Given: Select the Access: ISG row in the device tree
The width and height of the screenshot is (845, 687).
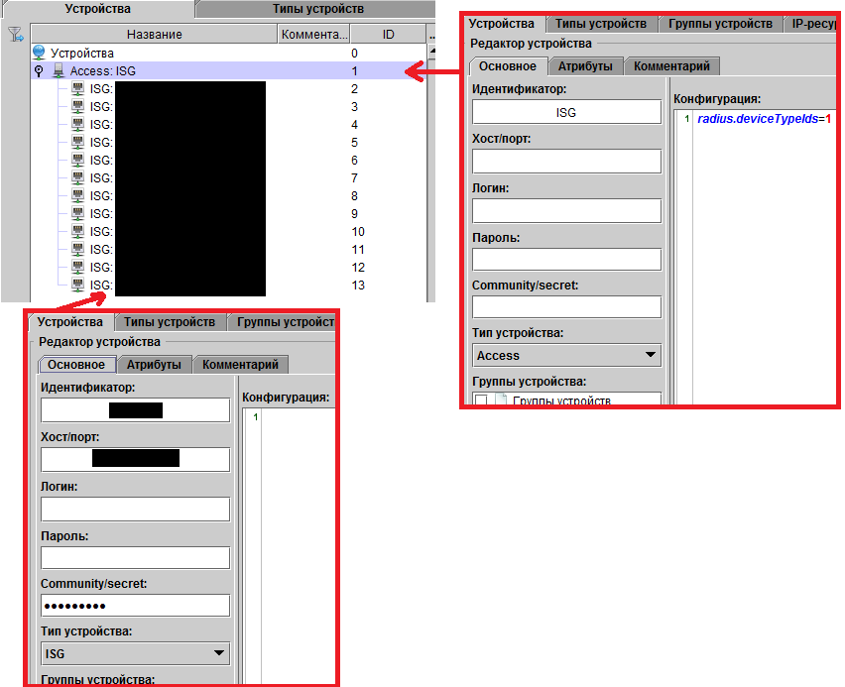Looking at the screenshot, I should (x=228, y=70).
